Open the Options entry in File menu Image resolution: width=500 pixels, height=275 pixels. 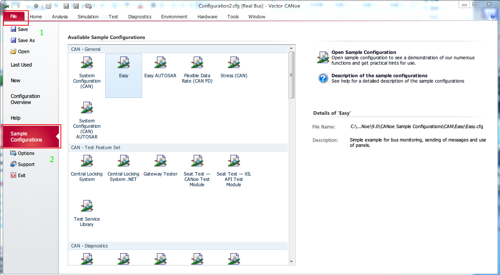coord(26,153)
